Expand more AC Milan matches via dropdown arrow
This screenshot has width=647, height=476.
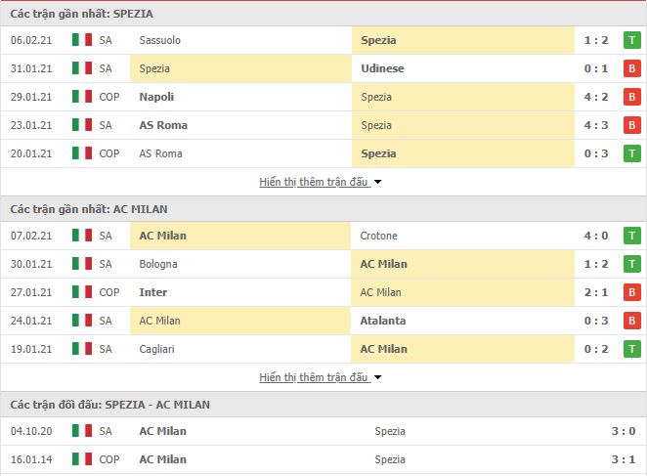click(x=377, y=377)
